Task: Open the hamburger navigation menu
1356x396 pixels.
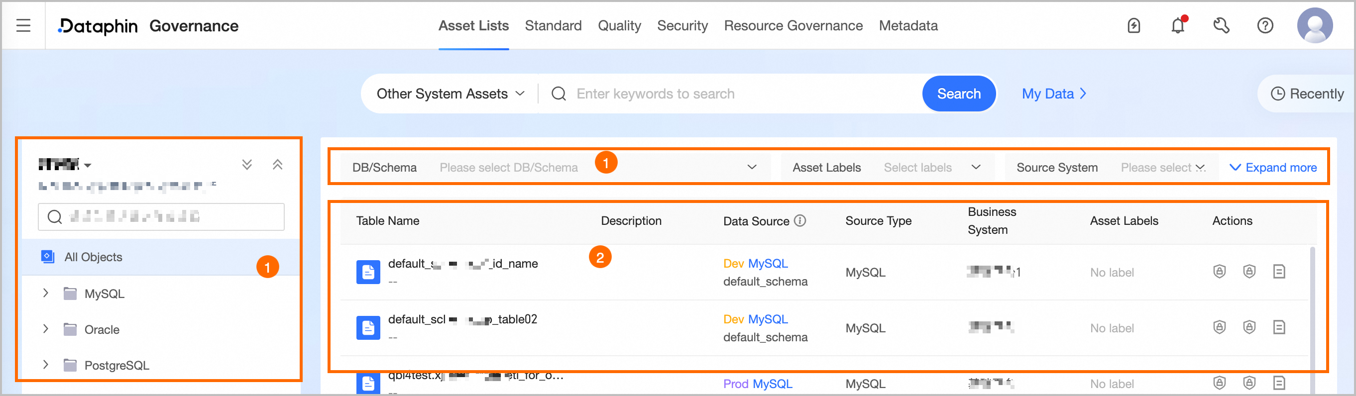Action: tap(23, 25)
